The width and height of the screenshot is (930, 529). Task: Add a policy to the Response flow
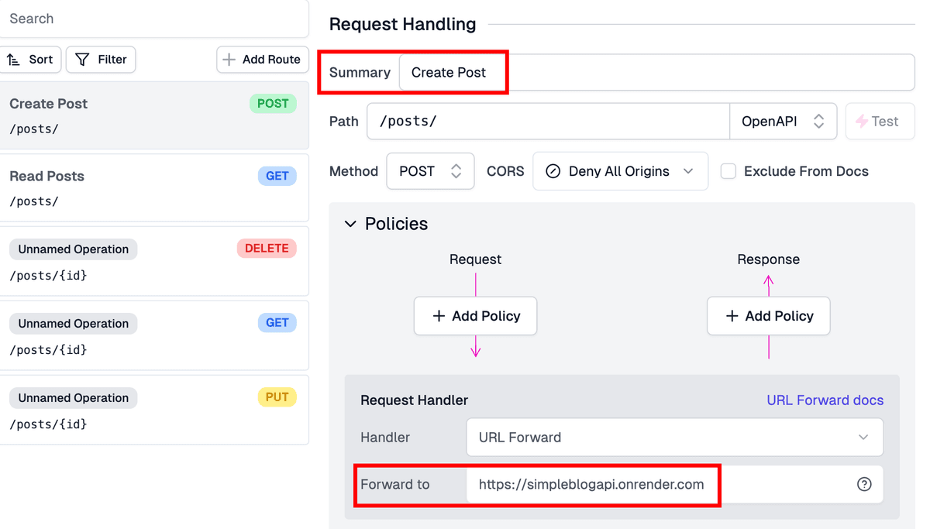point(768,316)
